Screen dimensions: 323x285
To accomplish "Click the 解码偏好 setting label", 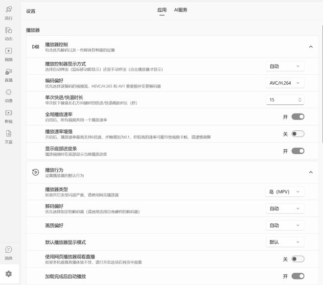I will (x=54, y=206).
